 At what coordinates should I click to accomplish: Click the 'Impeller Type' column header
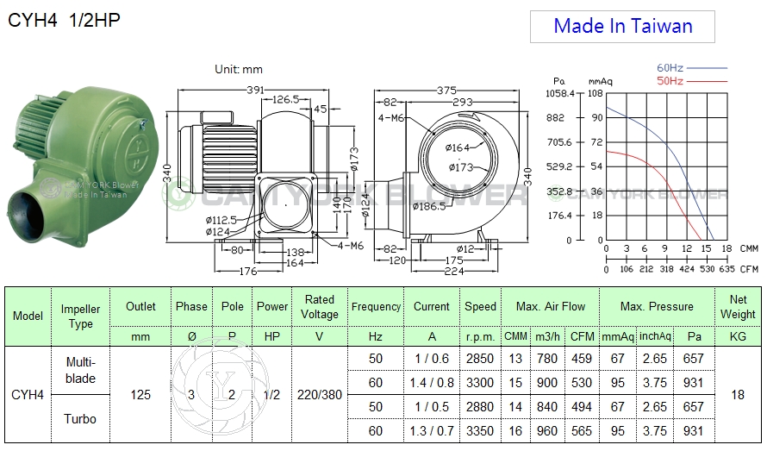click(80, 316)
